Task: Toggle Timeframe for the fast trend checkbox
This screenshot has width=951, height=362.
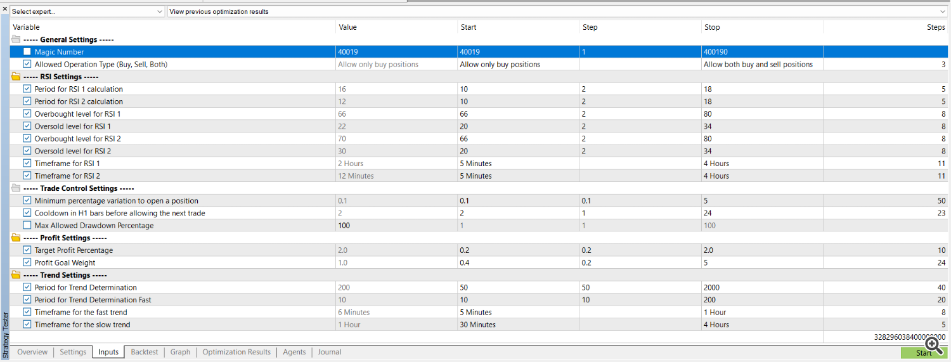Action: [x=27, y=312]
